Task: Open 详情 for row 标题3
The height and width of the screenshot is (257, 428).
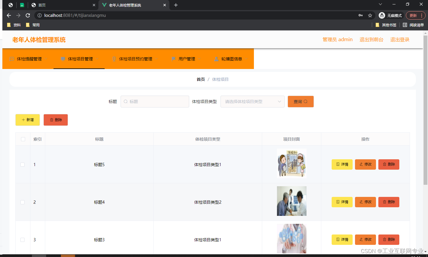Action: click(342, 240)
